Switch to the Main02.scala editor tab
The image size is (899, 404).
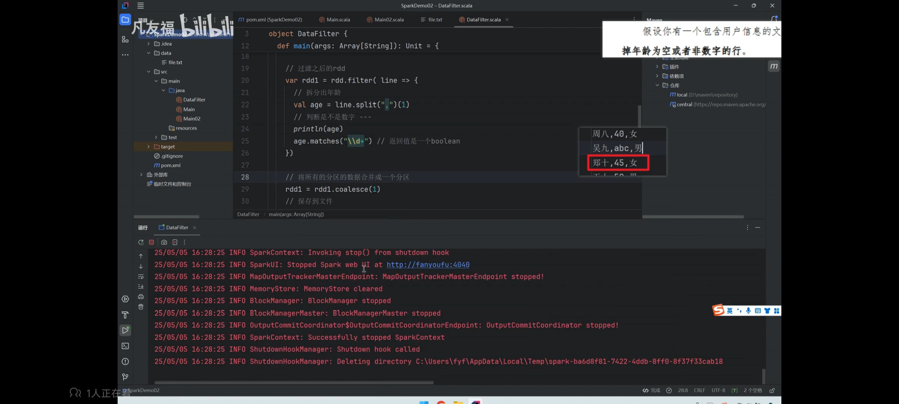pos(389,19)
